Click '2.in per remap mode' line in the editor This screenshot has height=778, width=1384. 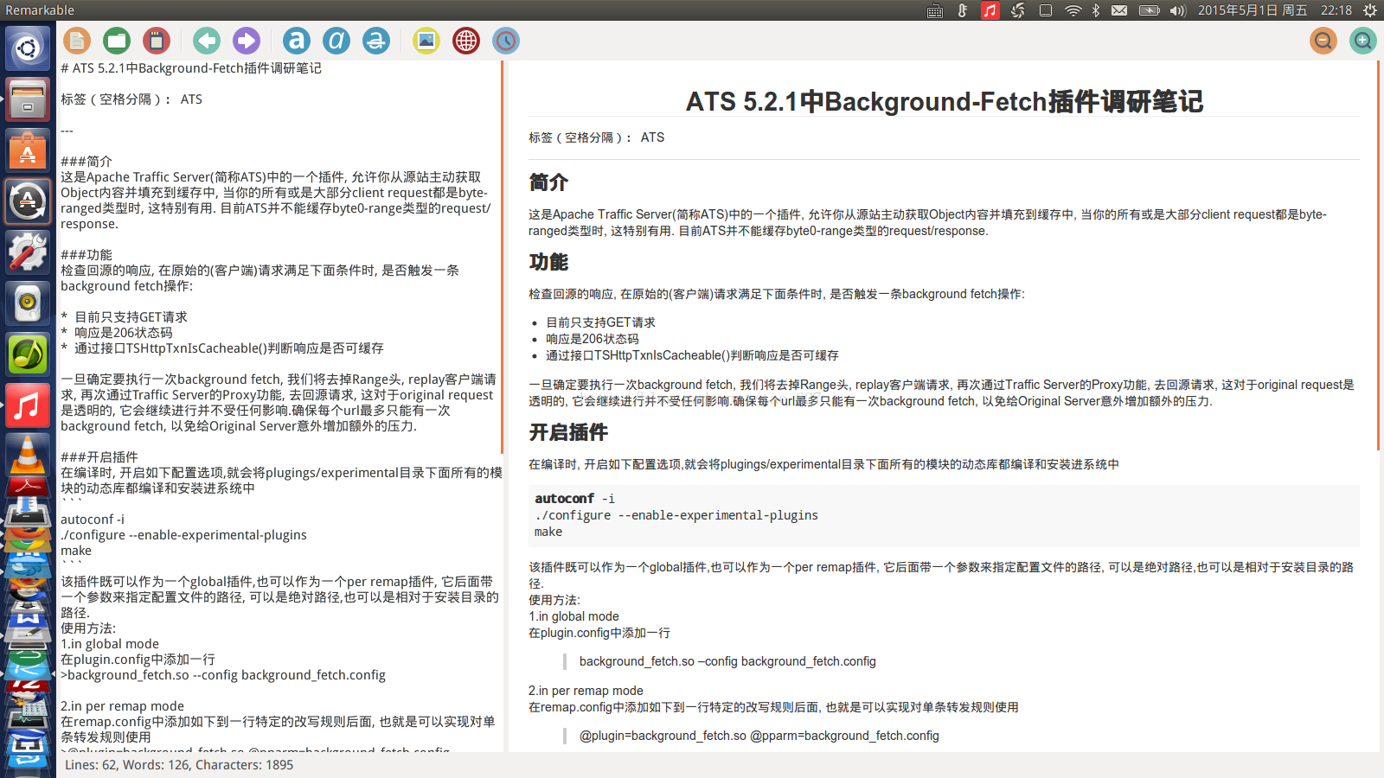point(122,706)
